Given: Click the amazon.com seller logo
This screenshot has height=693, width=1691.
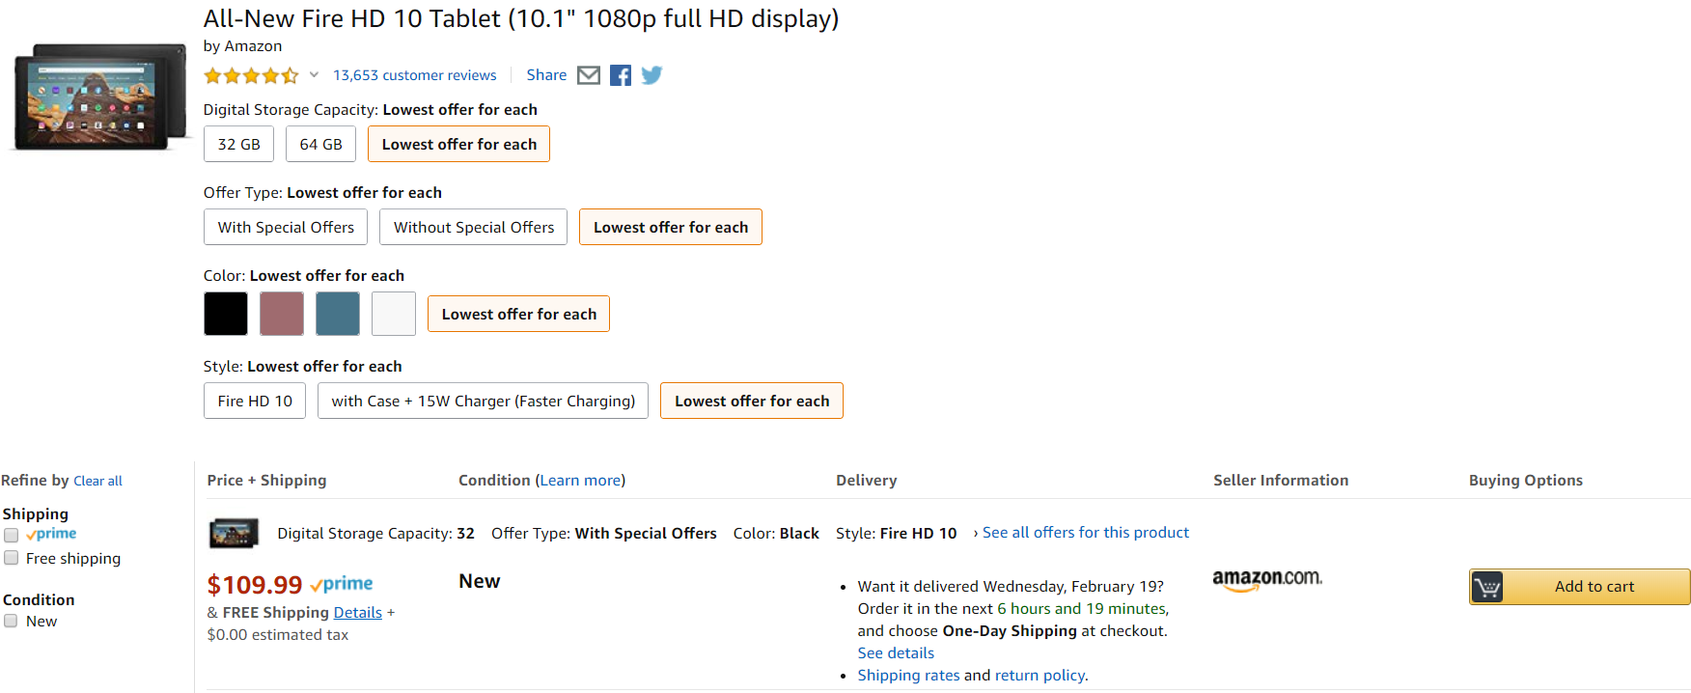Looking at the screenshot, I should (1267, 579).
